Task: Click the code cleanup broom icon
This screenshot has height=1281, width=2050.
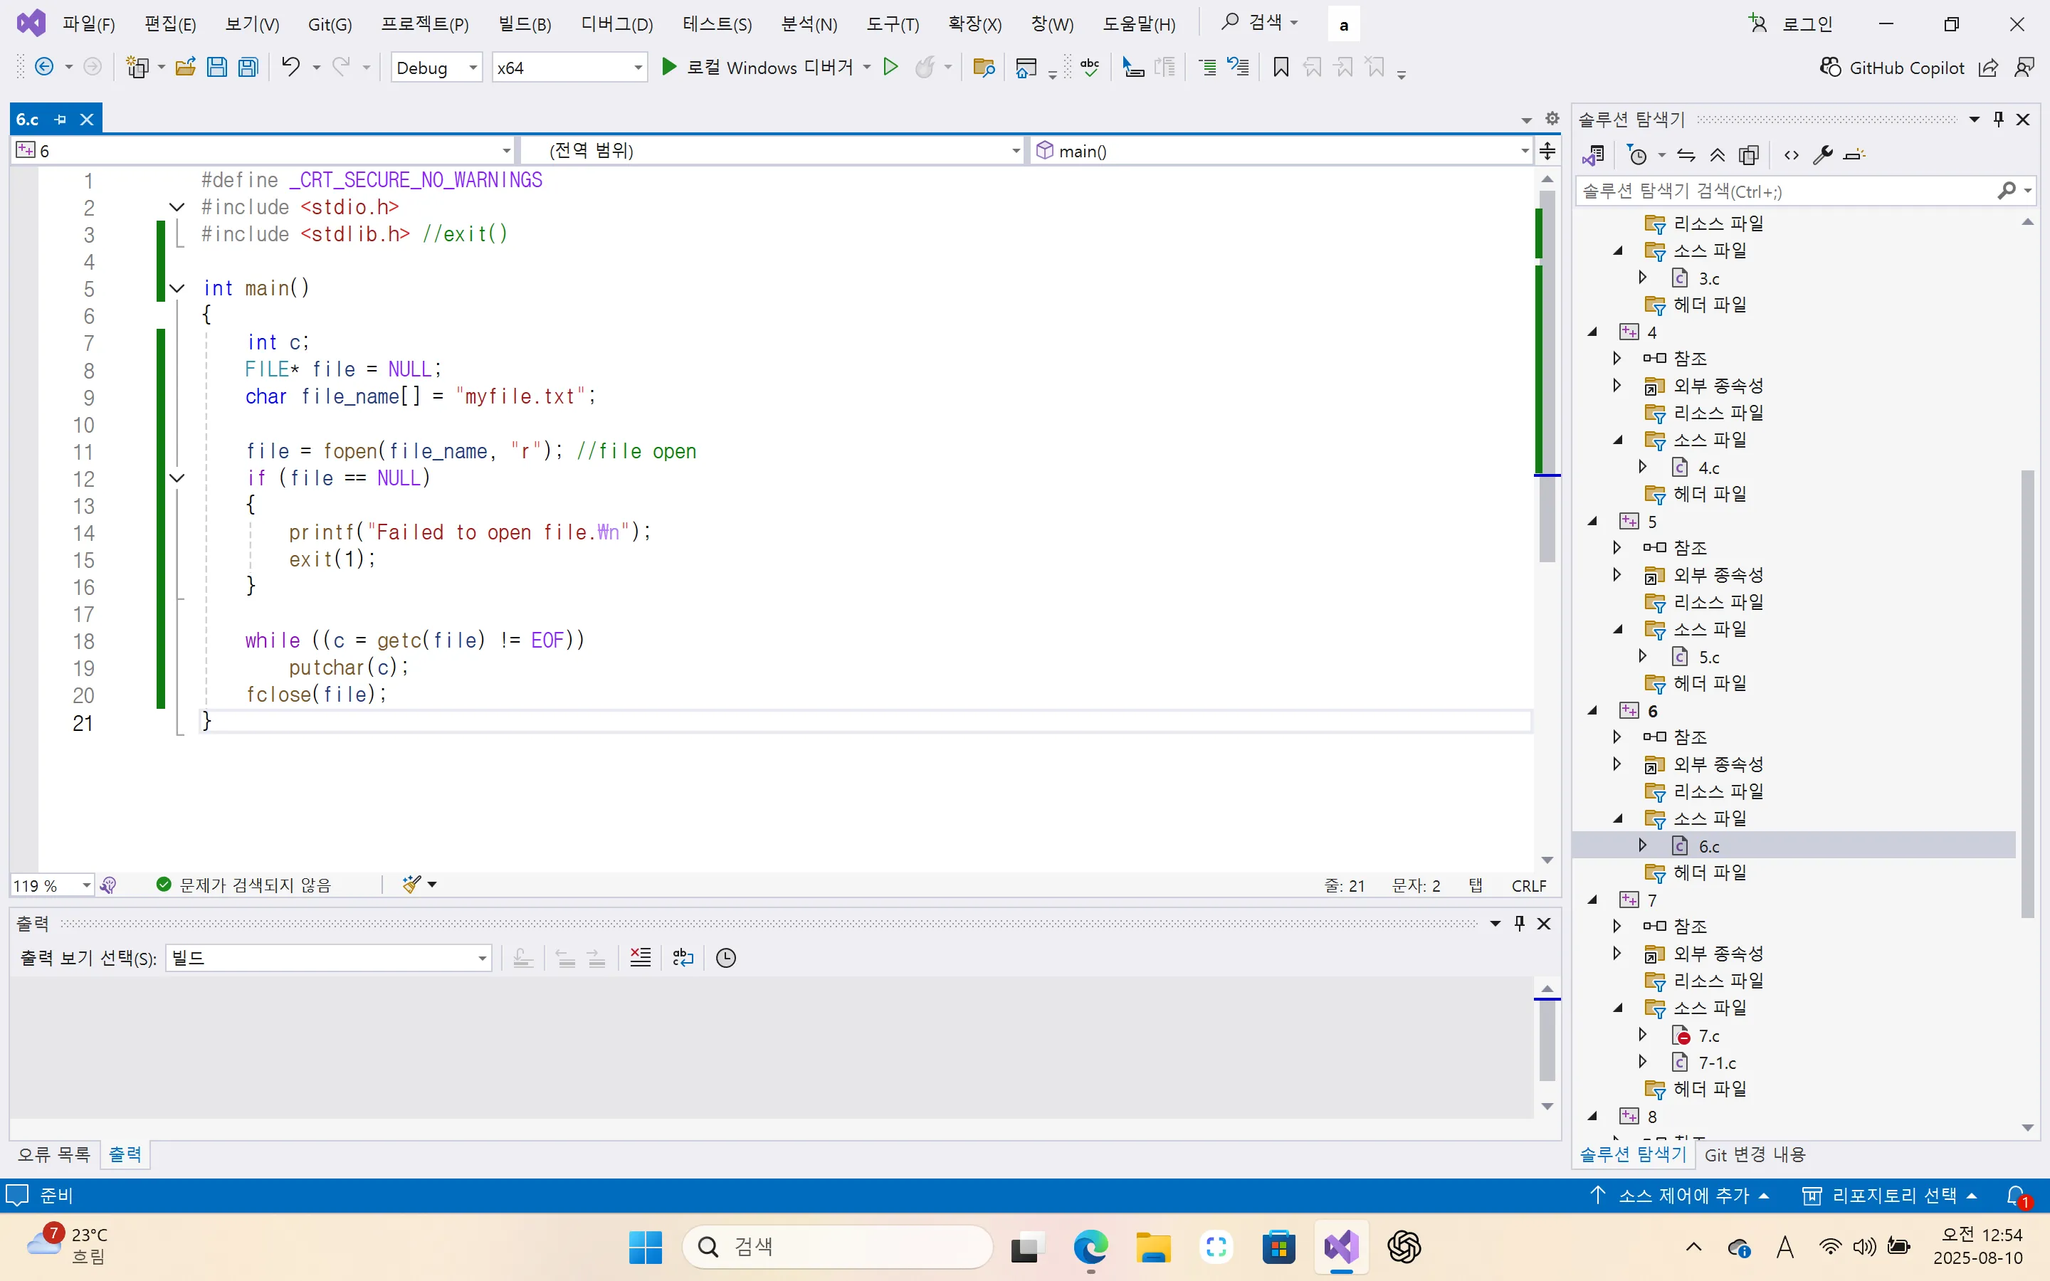Action: coord(411,885)
